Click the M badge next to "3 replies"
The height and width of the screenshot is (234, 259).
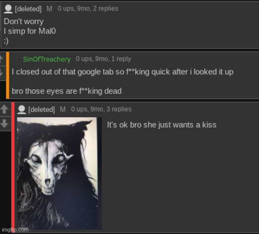[x=63, y=109]
